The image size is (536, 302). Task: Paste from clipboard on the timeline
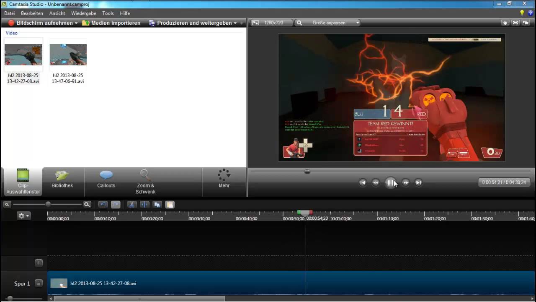(170, 205)
